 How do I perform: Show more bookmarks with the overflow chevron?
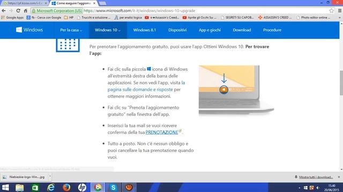(x=339, y=18)
